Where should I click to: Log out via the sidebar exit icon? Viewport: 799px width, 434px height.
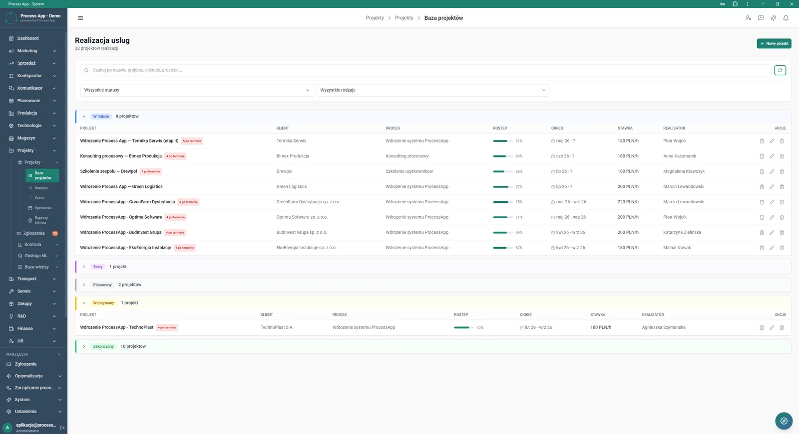pos(62,428)
